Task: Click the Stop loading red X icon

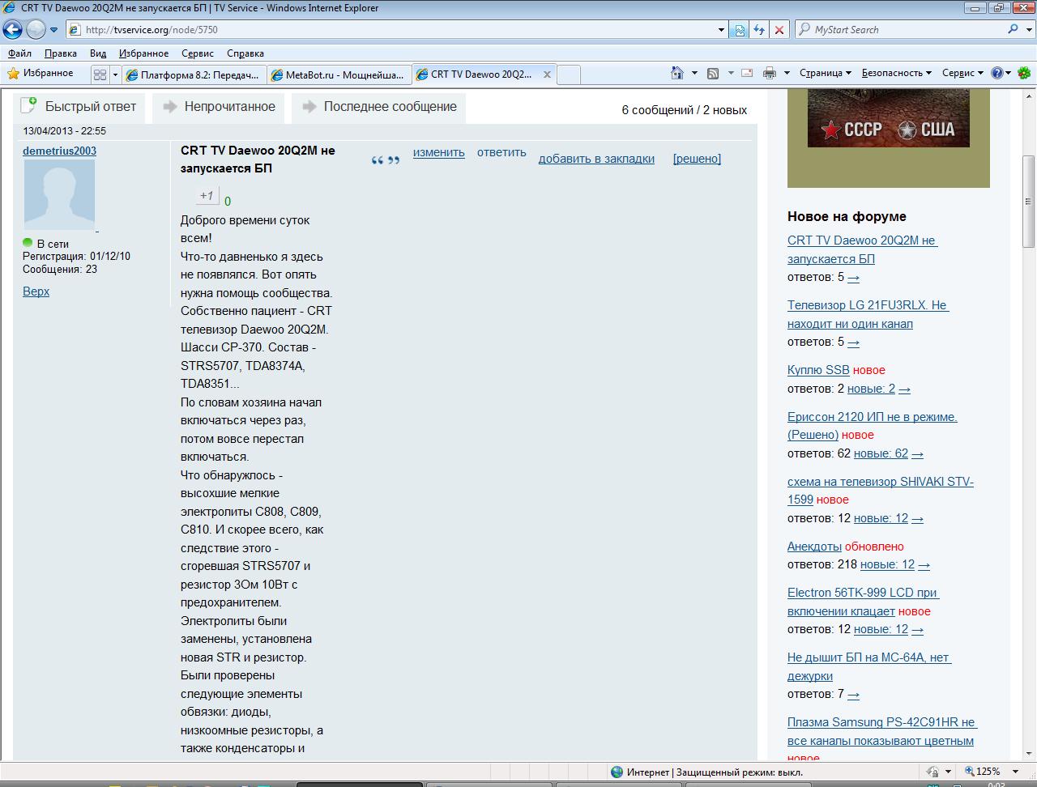Action: [x=779, y=30]
